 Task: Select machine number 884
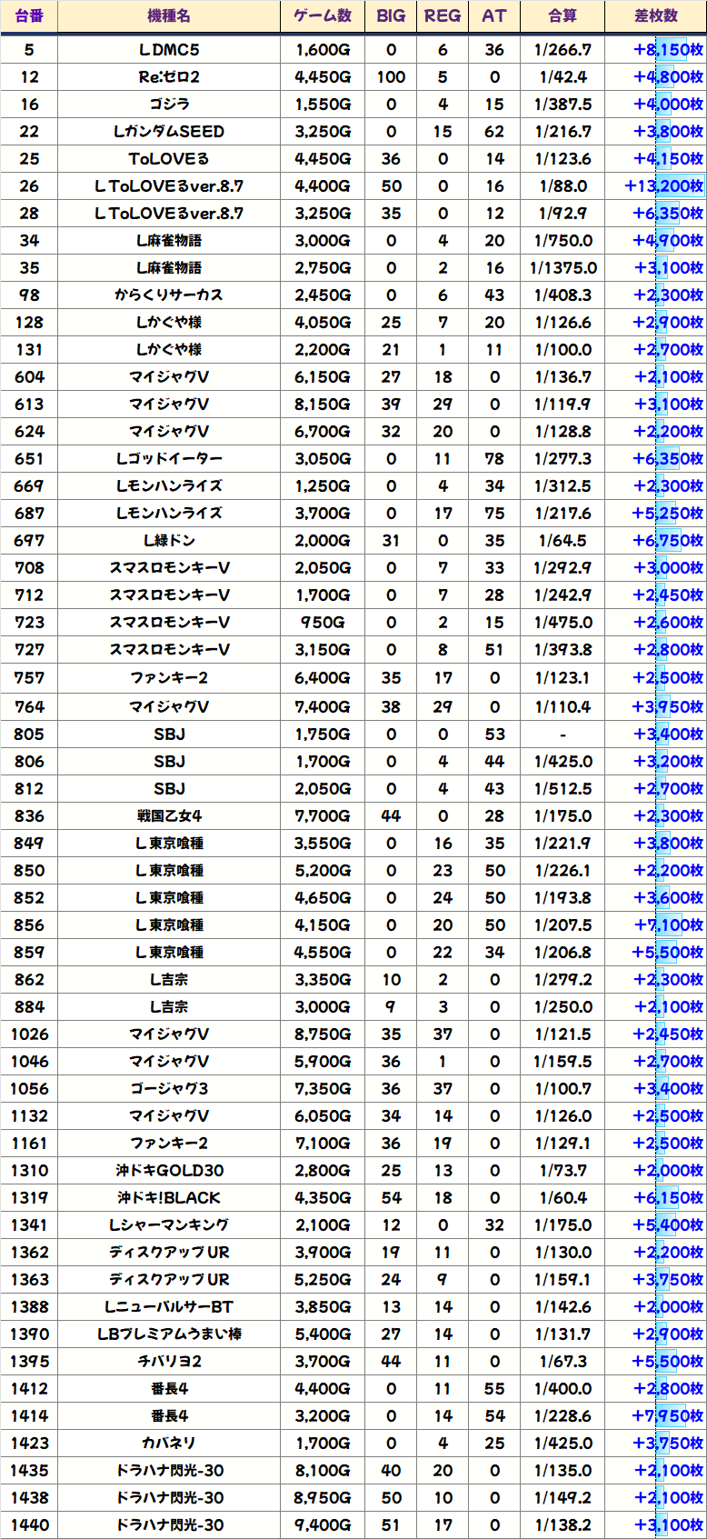point(29,1006)
